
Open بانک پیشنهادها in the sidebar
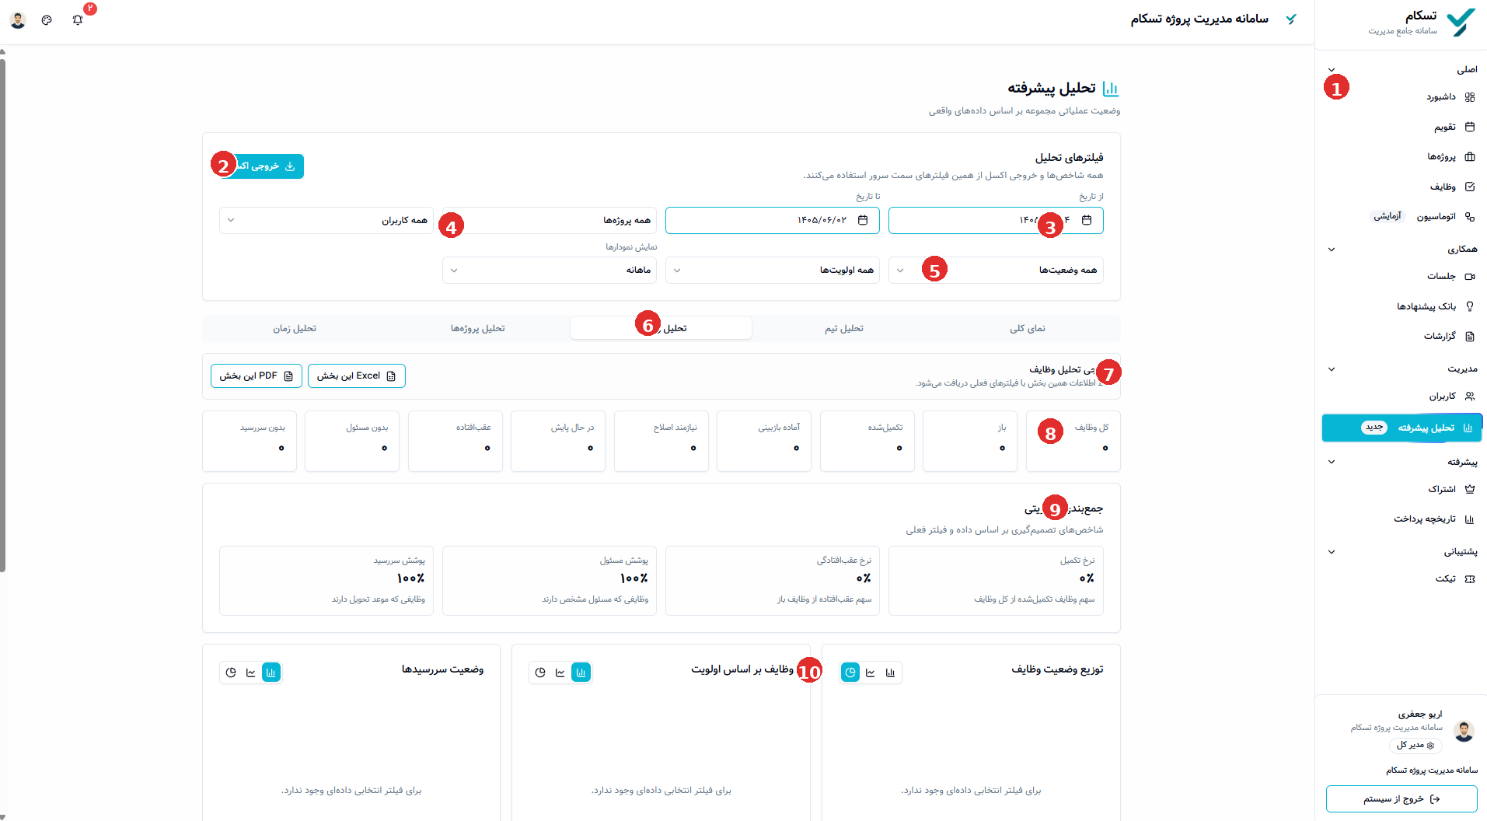pyautogui.click(x=1435, y=306)
